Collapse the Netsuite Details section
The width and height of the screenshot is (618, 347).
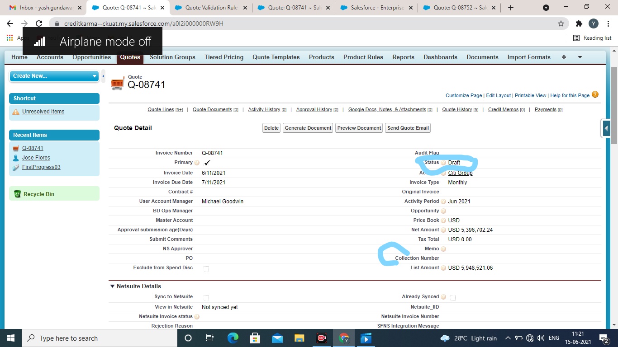(112, 286)
